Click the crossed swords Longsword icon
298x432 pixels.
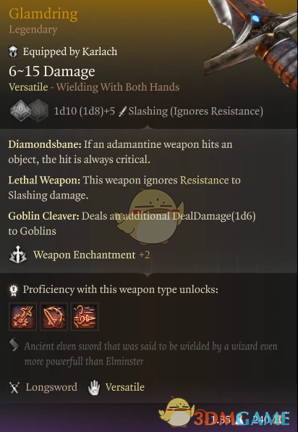[14, 387]
